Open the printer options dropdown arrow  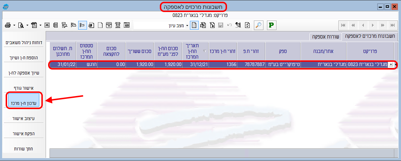(x=14, y=25)
